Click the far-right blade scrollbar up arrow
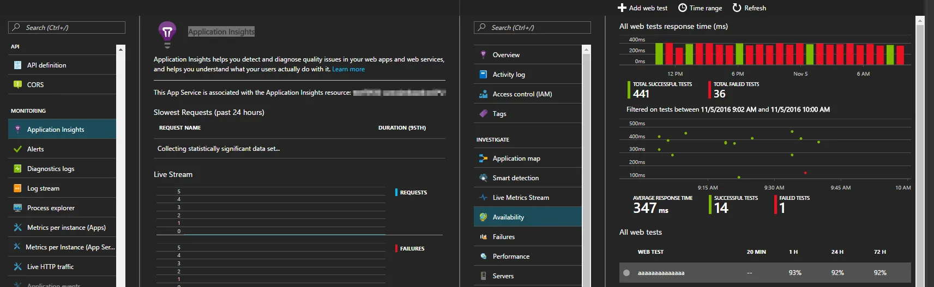Screen dimensions: 934x287 click(920, 21)
